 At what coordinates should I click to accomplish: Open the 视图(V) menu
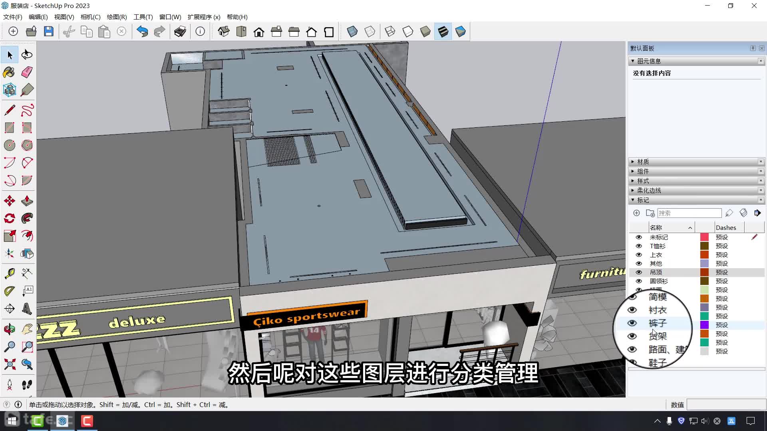pos(64,17)
